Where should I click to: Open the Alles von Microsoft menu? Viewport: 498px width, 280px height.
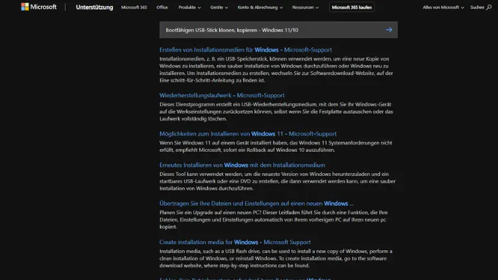[443, 7]
